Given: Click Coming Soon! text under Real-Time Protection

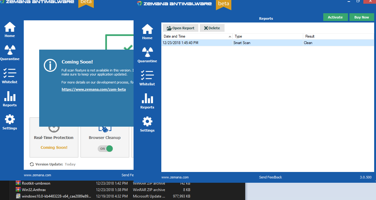Looking at the screenshot, I should (x=54, y=147).
